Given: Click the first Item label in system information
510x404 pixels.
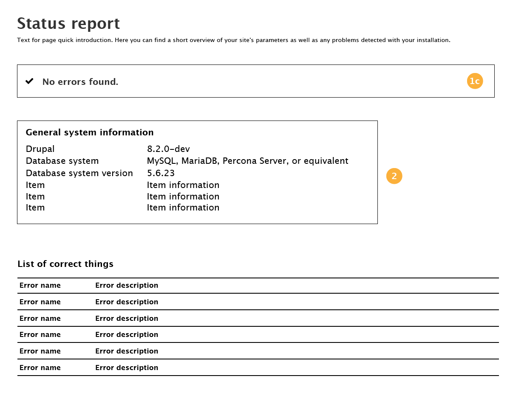Looking at the screenshot, I should [35, 185].
